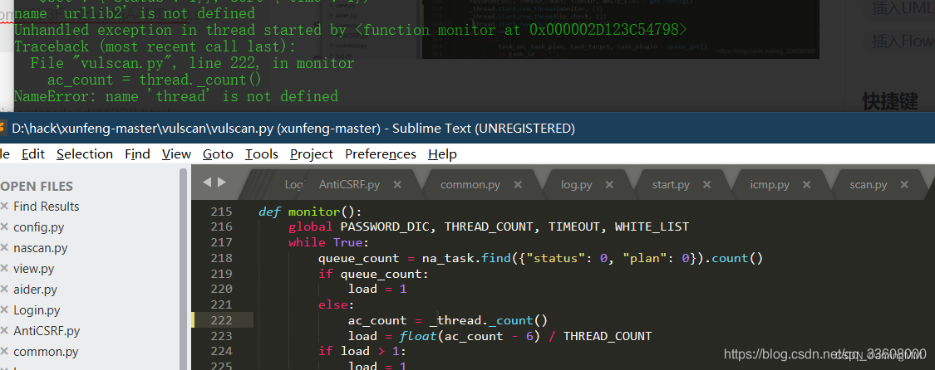The height and width of the screenshot is (370, 935).
Task: Close common.py in sidebar list
Action: (4, 352)
